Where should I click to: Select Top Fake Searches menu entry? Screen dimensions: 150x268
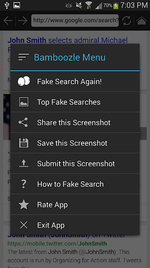[x=75, y=102]
